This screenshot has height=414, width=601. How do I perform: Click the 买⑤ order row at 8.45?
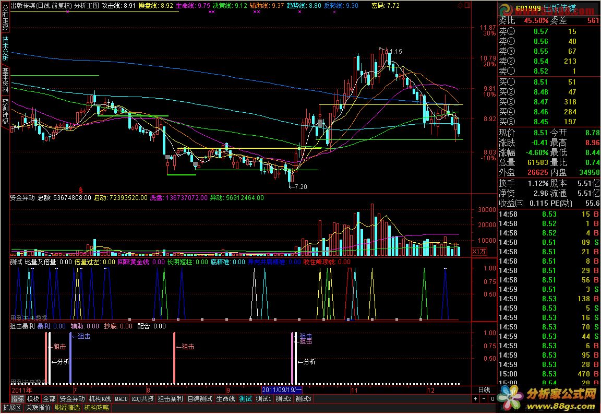click(549, 122)
